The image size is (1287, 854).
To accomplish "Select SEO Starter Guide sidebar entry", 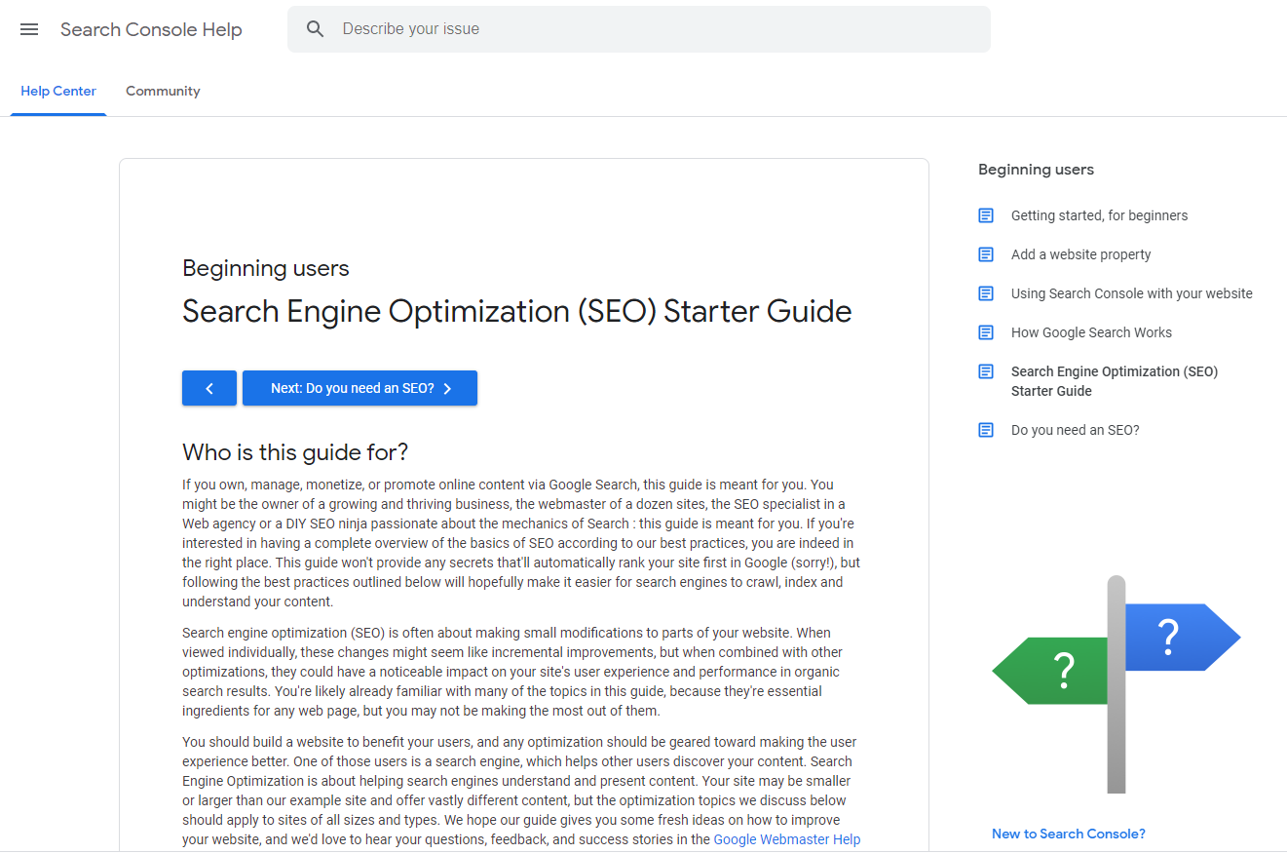I will coord(1115,381).
